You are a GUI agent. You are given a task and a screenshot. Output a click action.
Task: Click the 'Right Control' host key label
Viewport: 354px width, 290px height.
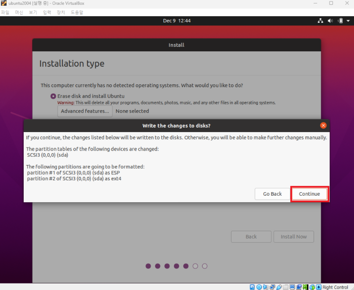click(335, 287)
